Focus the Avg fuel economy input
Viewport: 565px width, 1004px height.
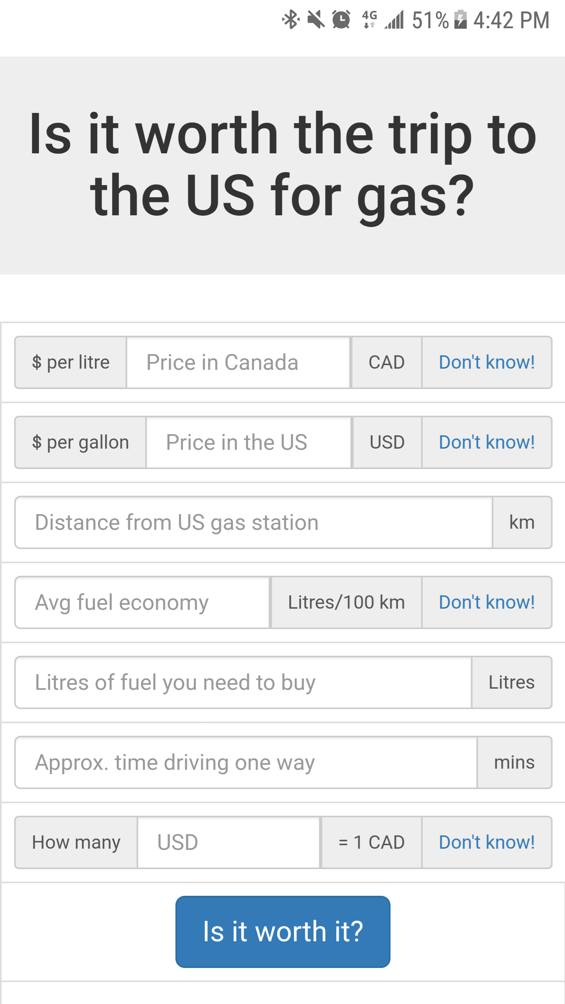[x=142, y=602]
